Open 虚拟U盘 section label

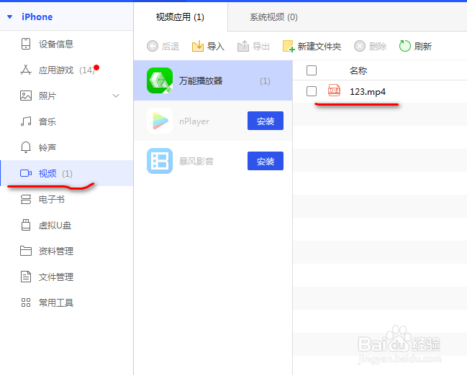(x=55, y=225)
